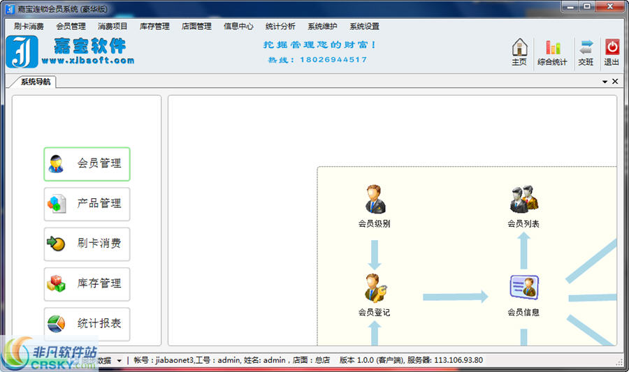
Task: Open the 会员管理 menu in menu bar
Action: [71, 27]
